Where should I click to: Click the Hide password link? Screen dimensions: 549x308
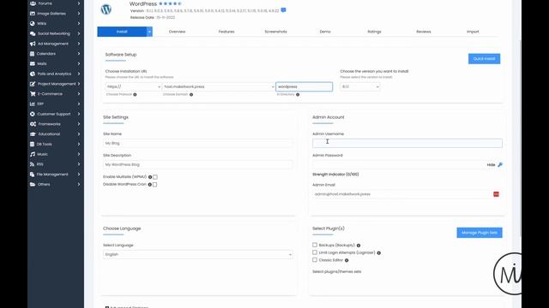click(x=491, y=165)
